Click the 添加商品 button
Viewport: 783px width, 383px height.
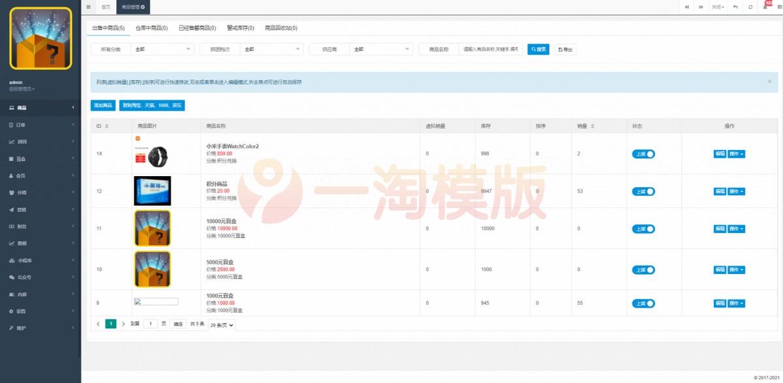[102, 105]
